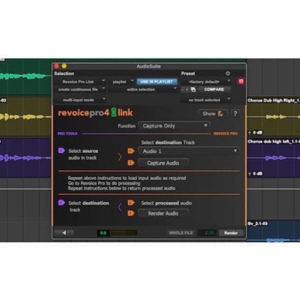Click orange marker beside Audio 1 dropdown
300x300 pixels.
[131, 151]
